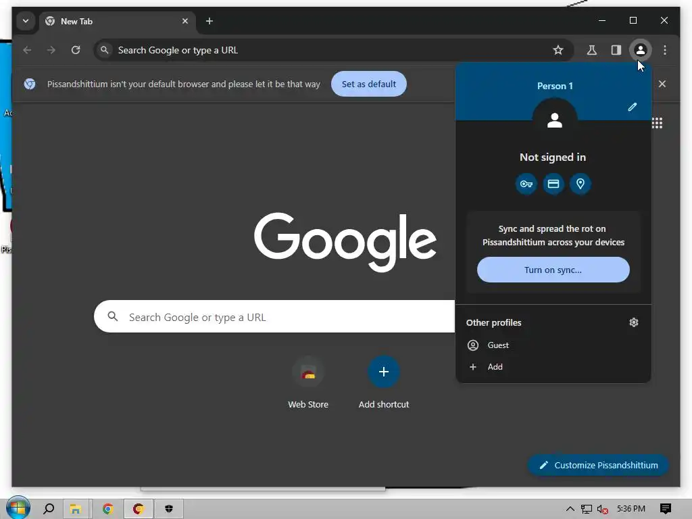Image resolution: width=692 pixels, height=519 pixels.
Task: Click the Other profiles heading
Action: click(493, 322)
